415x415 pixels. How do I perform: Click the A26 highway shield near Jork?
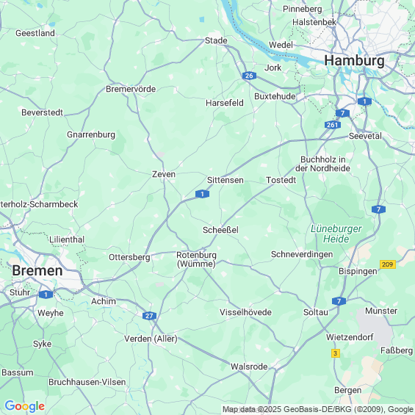(x=249, y=76)
